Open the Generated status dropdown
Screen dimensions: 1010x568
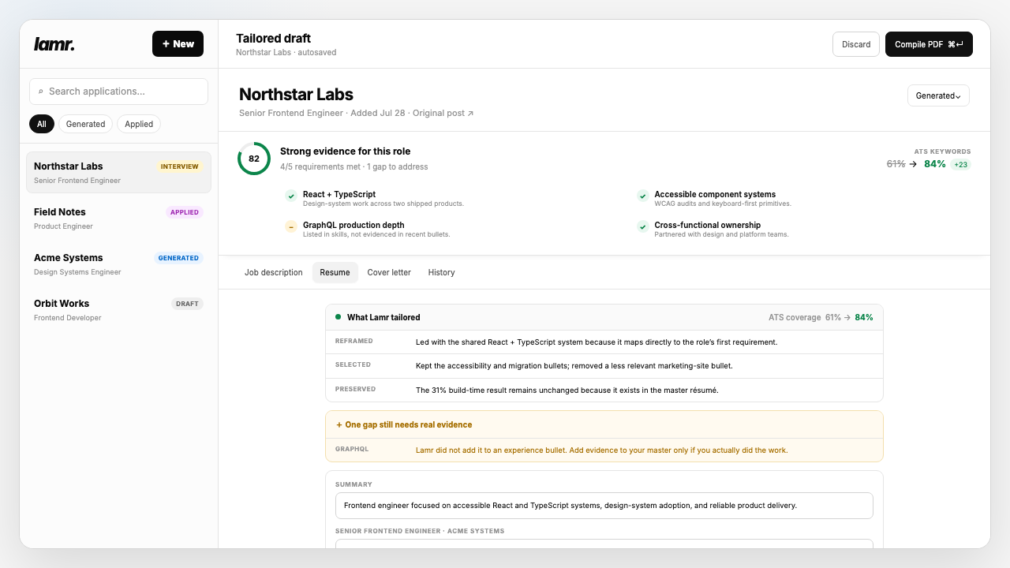pos(938,95)
